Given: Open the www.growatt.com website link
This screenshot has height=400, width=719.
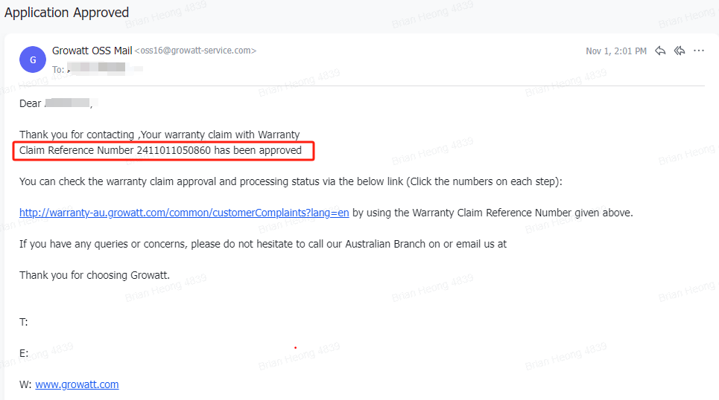Looking at the screenshot, I should tap(77, 384).
